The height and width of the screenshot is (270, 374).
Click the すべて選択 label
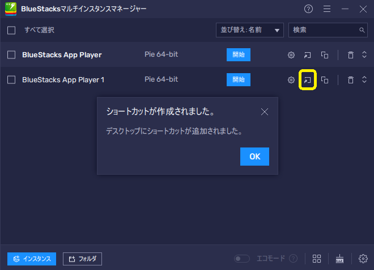pos(39,30)
